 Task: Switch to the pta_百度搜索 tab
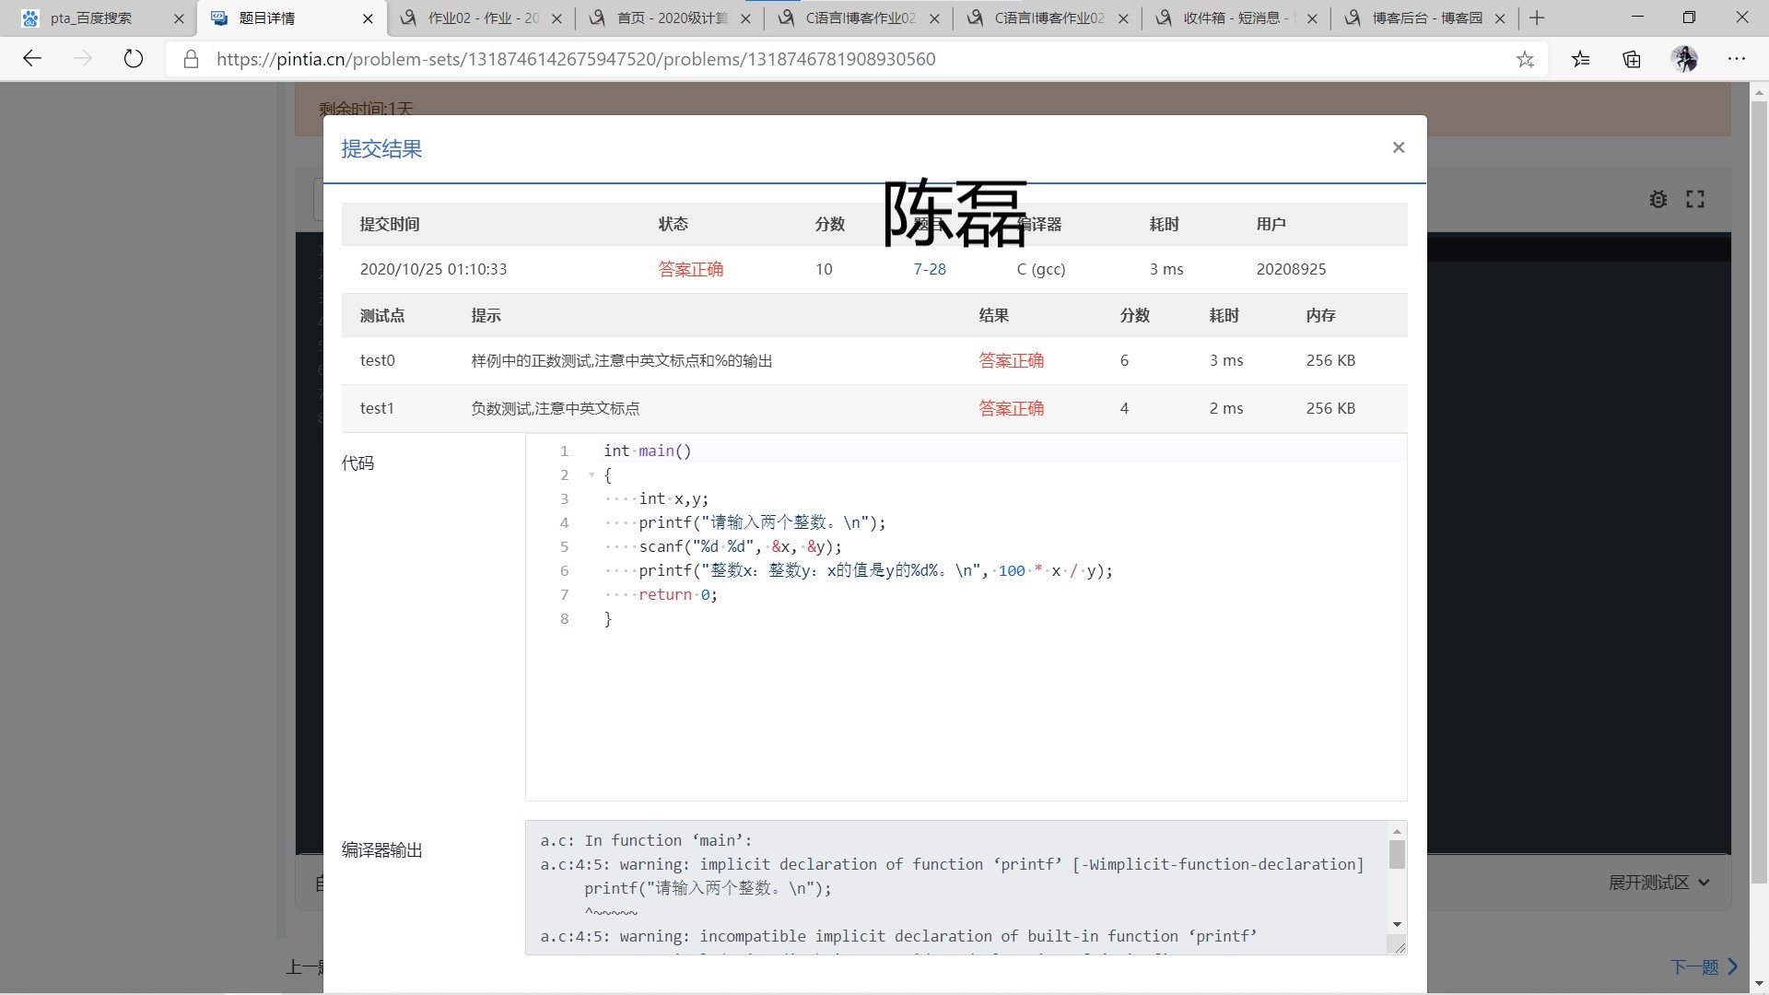pyautogui.click(x=92, y=18)
